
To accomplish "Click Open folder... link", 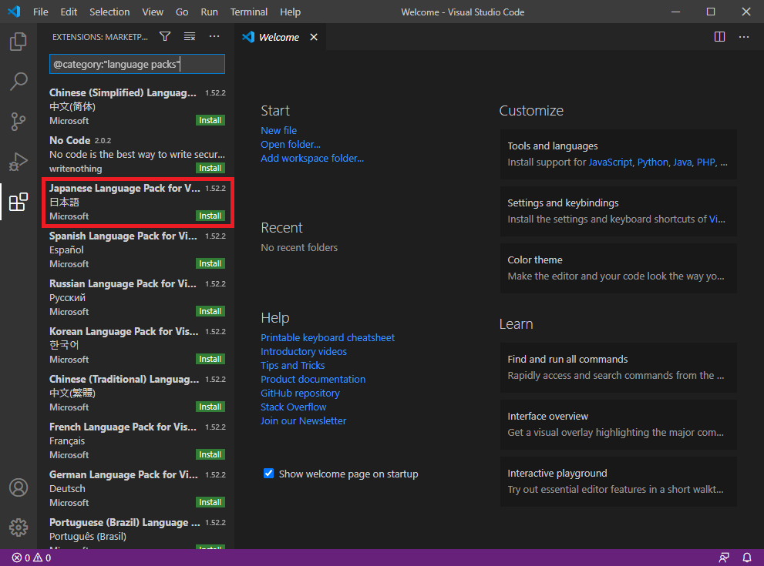I will pos(291,144).
